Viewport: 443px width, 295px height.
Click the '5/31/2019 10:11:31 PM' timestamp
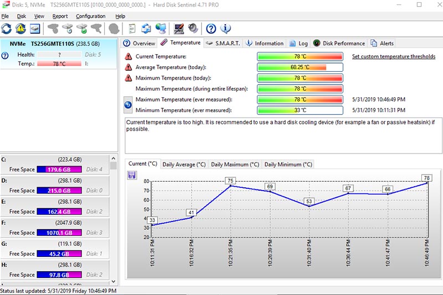(379, 110)
